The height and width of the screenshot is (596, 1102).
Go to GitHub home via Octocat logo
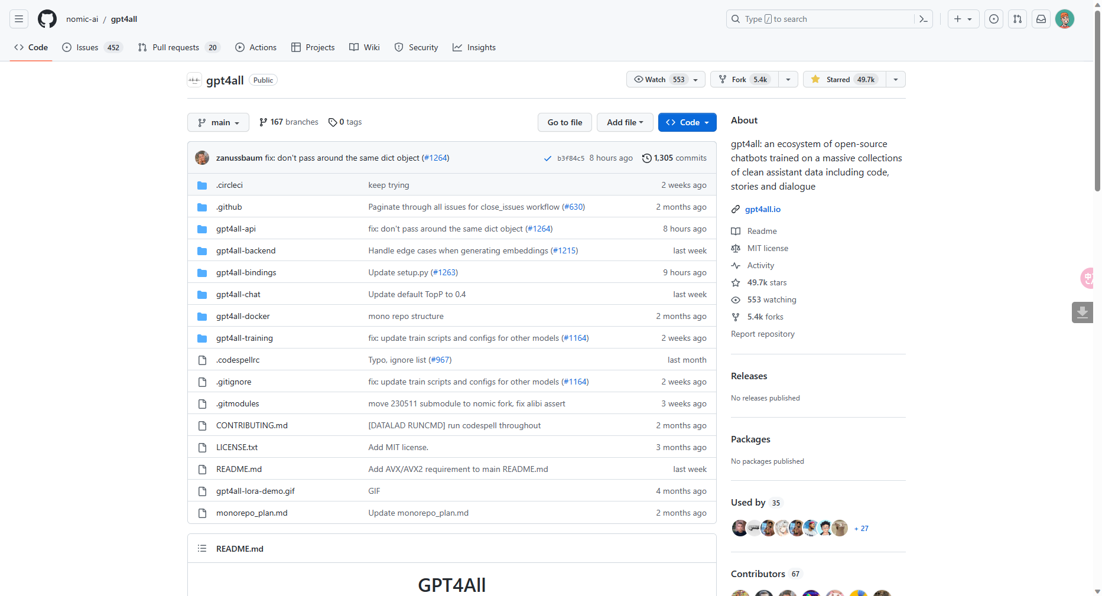pyautogui.click(x=47, y=19)
